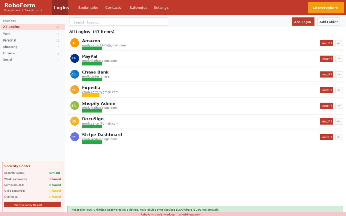AutoFill the Amazon login
This screenshot has width=346, height=216.
tap(327, 43)
